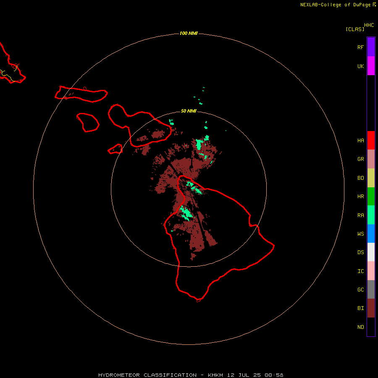Click the RF purple legend swatch

pos(371,47)
